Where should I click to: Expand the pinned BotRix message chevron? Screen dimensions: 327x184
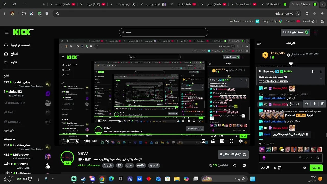click(x=321, y=78)
